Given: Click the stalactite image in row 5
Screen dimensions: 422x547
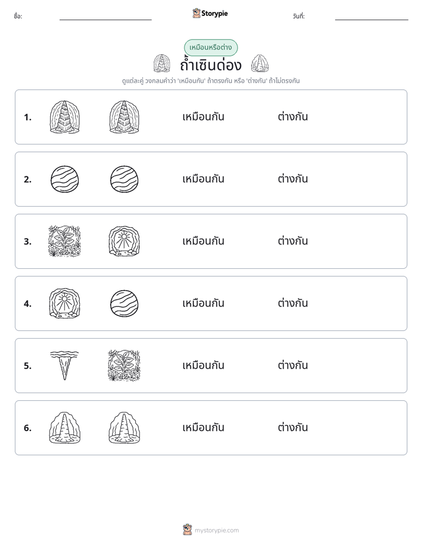Looking at the screenshot, I should (64, 365).
